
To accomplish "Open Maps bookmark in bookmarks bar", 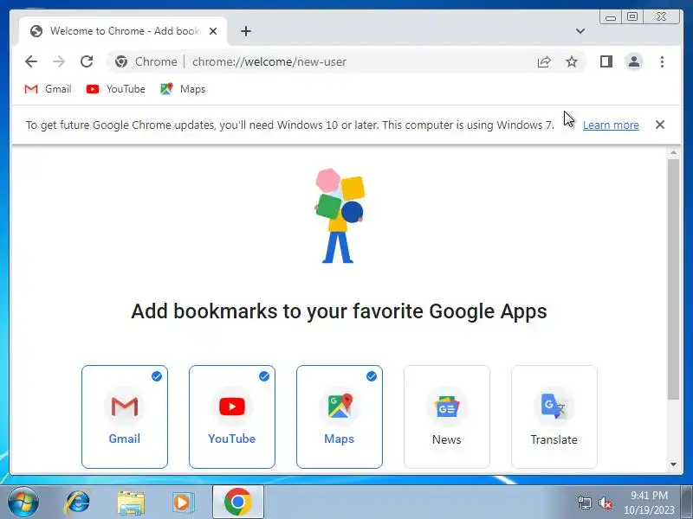I will point(183,89).
